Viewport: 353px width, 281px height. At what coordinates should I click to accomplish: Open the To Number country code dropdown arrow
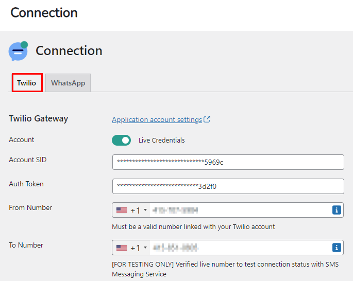click(x=145, y=248)
